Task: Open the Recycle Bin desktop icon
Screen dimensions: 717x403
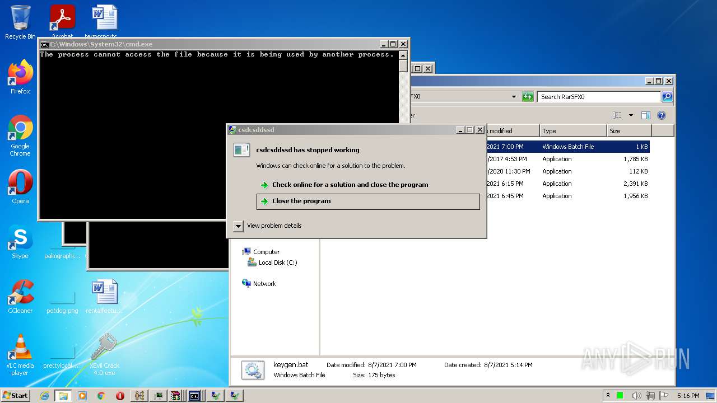Action: (x=20, y=22)
